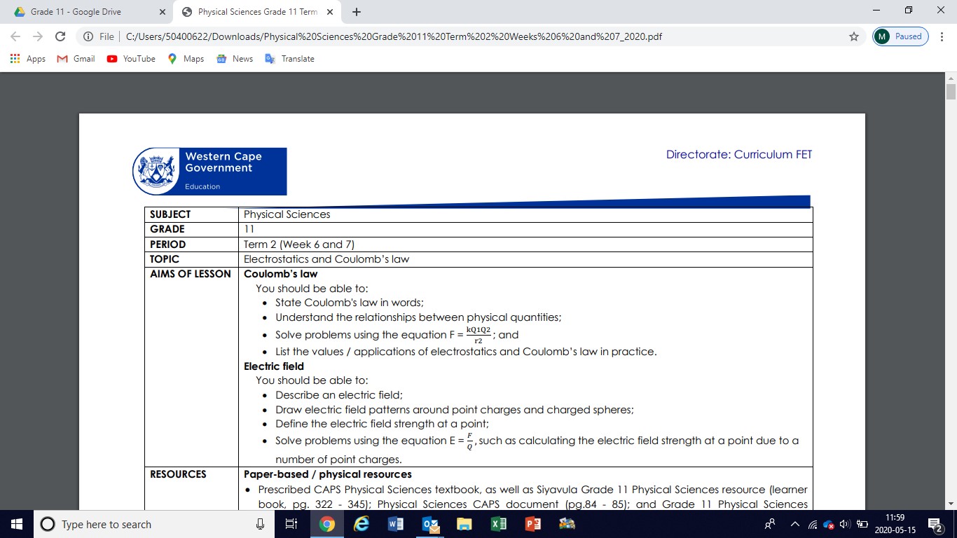Click the scroll down arrow of the page scrollbar
This screenshot has height=538, width=957.
click(951, 504)
